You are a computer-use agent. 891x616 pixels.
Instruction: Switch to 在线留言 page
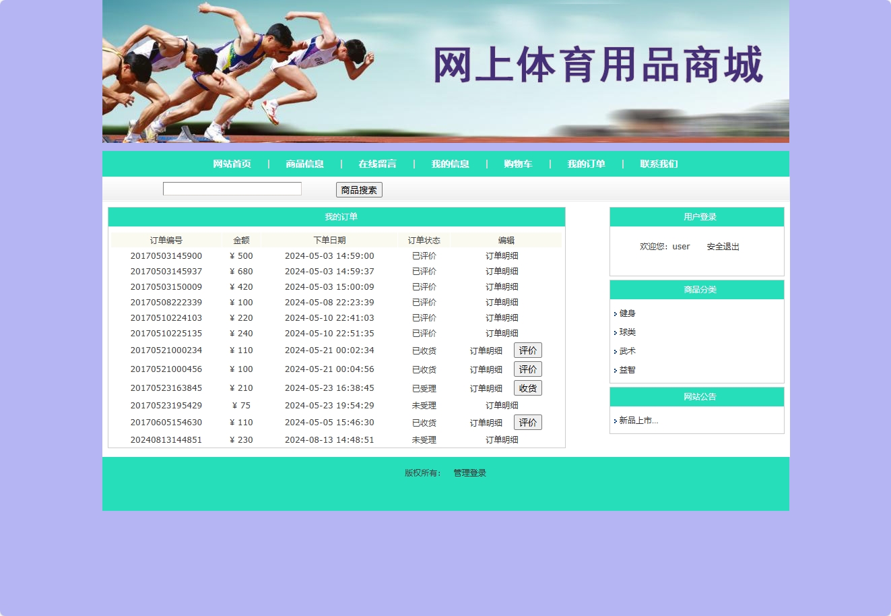pos(377,164)
